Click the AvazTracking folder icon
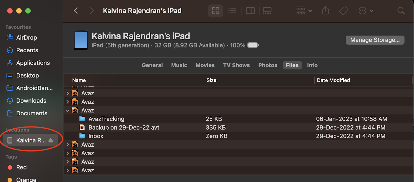 [82, 119]
